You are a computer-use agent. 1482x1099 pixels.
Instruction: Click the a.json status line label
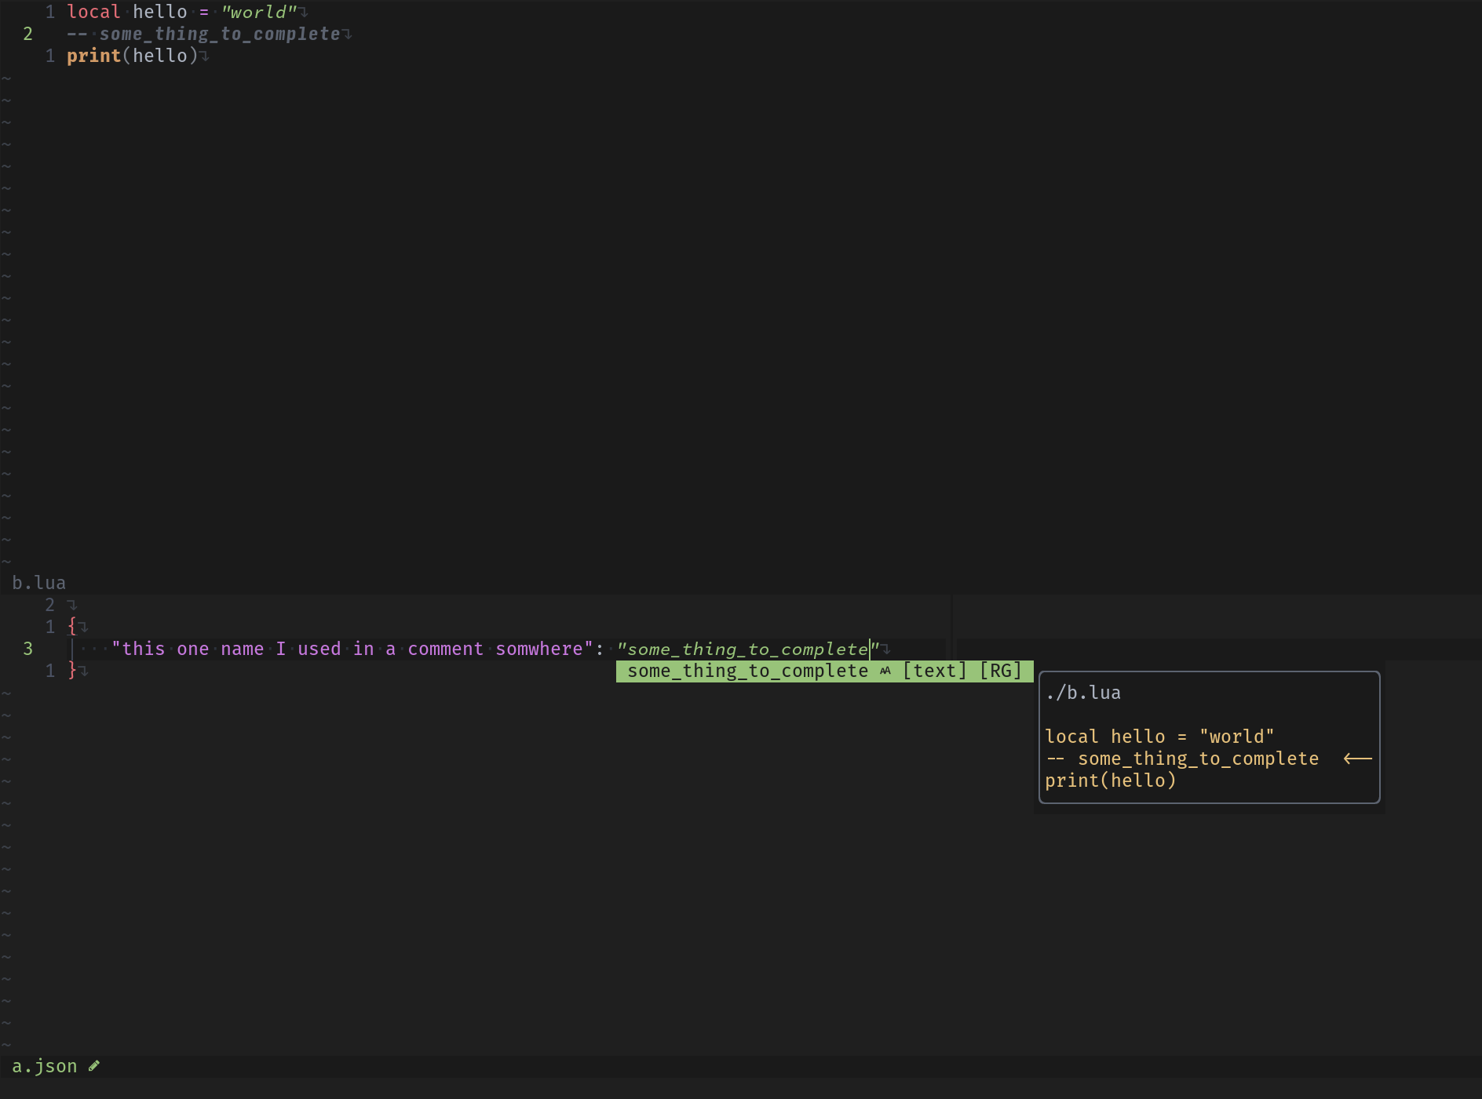[45, 1066]
